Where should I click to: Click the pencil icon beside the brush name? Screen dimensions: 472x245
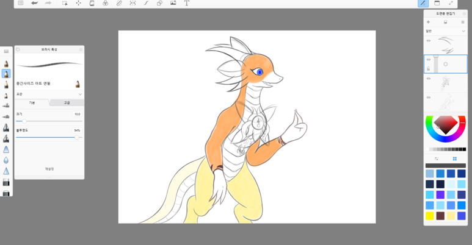tap(78, 83)
